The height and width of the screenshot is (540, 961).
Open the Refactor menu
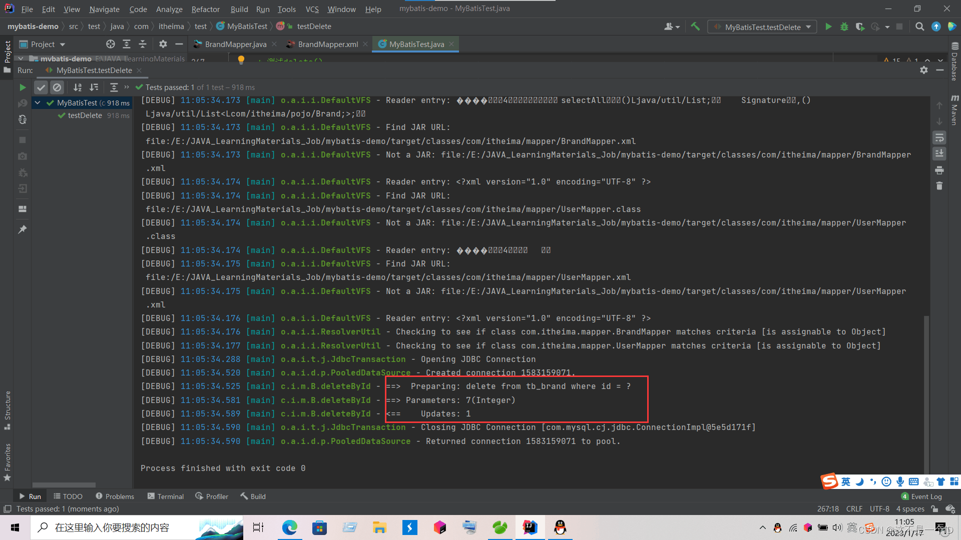coord(205,9)
